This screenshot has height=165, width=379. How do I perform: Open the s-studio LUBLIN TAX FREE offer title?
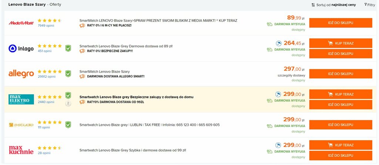[150, 125]
